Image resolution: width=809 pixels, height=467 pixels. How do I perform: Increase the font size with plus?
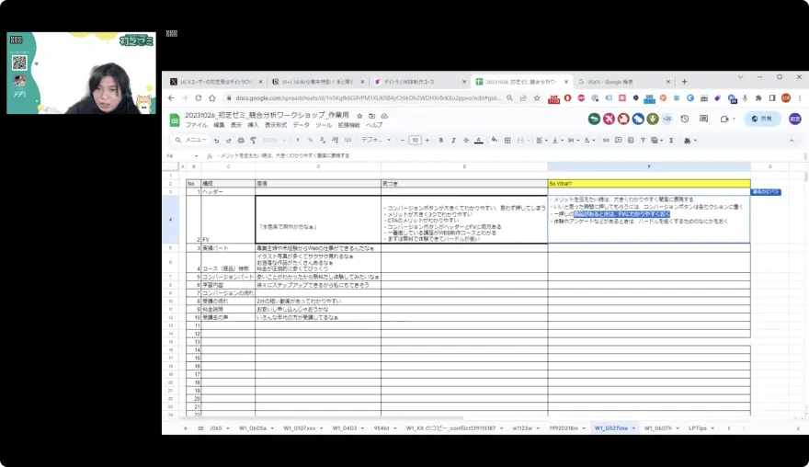click(x=427, y=141)
